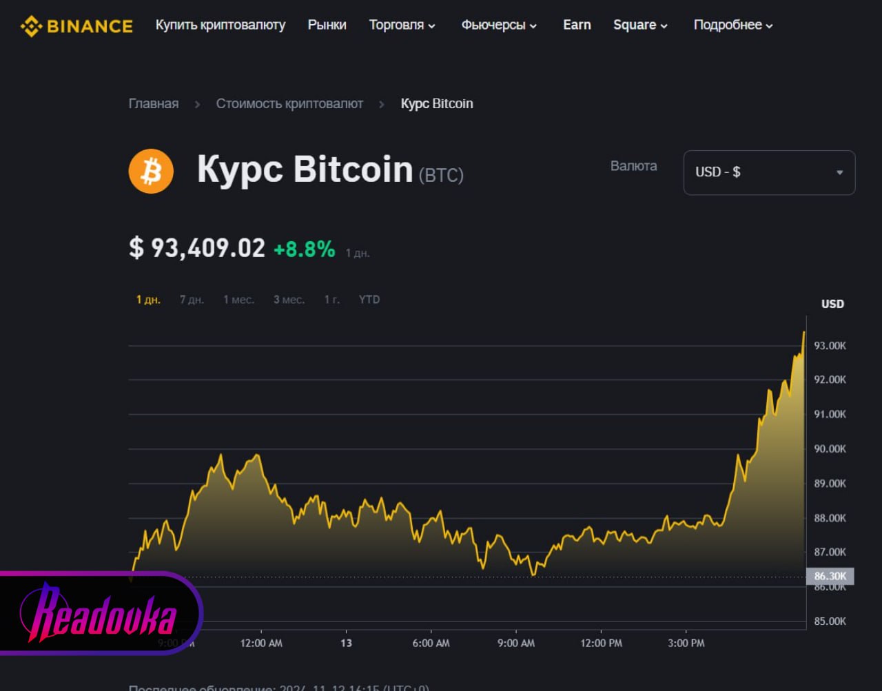Expand the Подробнее menu
This screenshot has height=691, width=882.
(733, 25)
